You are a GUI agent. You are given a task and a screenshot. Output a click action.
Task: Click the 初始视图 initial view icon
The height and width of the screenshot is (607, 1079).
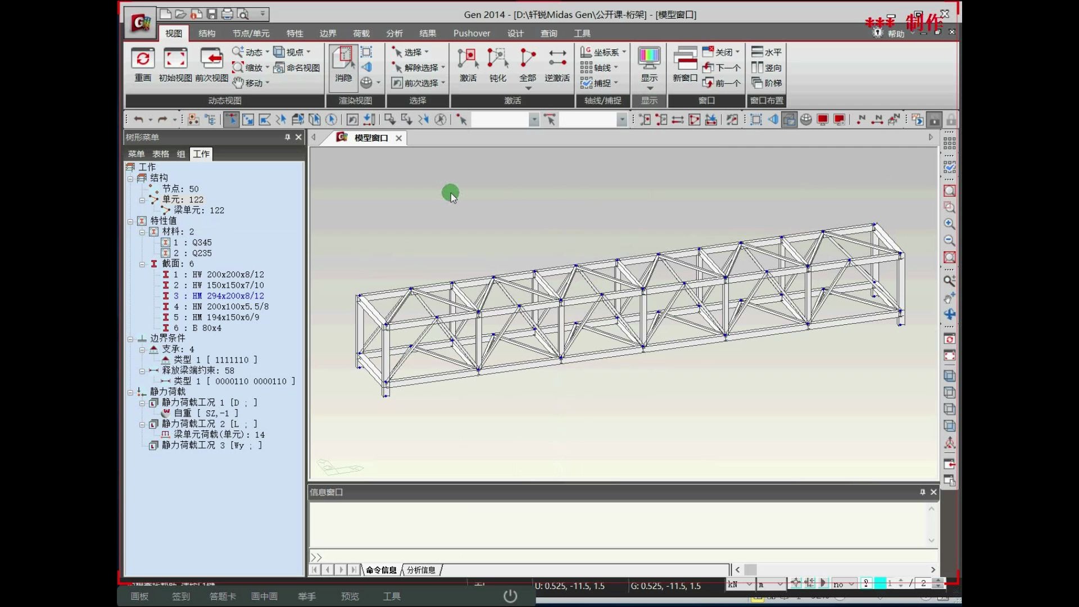point(175,58)
